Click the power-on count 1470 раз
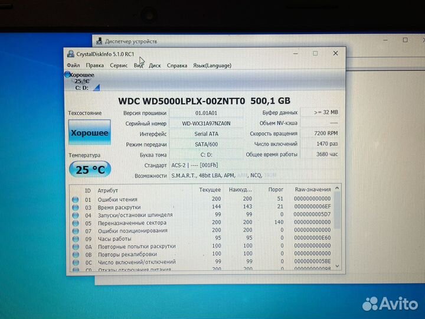Screen dimensions: 425x319 pos(320,144)
